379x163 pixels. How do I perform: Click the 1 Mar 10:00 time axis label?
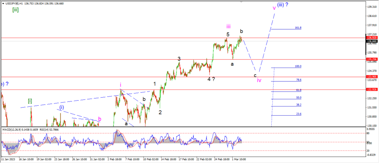coord(239,159)
